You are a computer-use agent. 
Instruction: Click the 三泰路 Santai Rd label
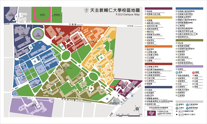pyautogui.click(x=76, y=25)
